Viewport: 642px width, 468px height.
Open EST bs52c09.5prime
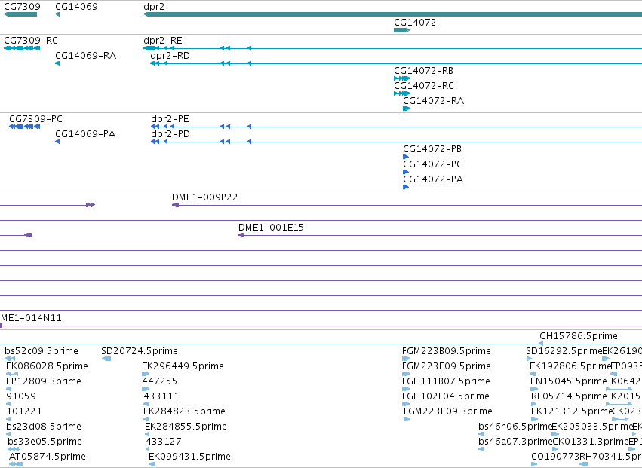click(41, 351)
